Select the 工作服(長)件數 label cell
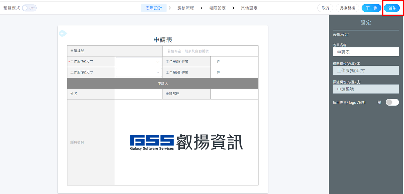Image resolution: width=404 pixels, height=194 pixels. click(x=186, y=72)
